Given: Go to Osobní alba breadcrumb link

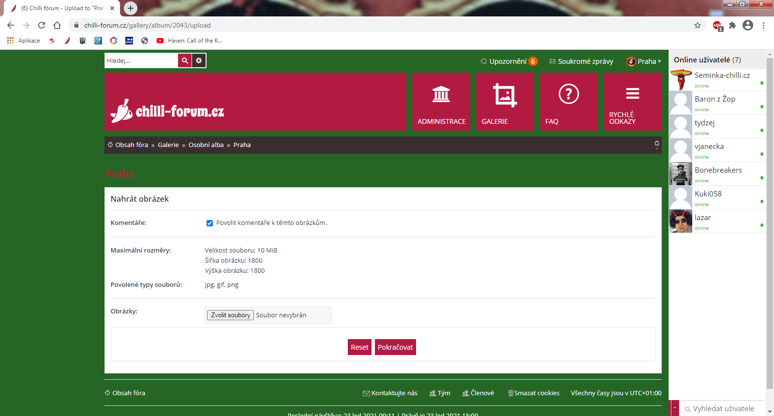Looking at the screenshot, I should [x=206, y=145].
